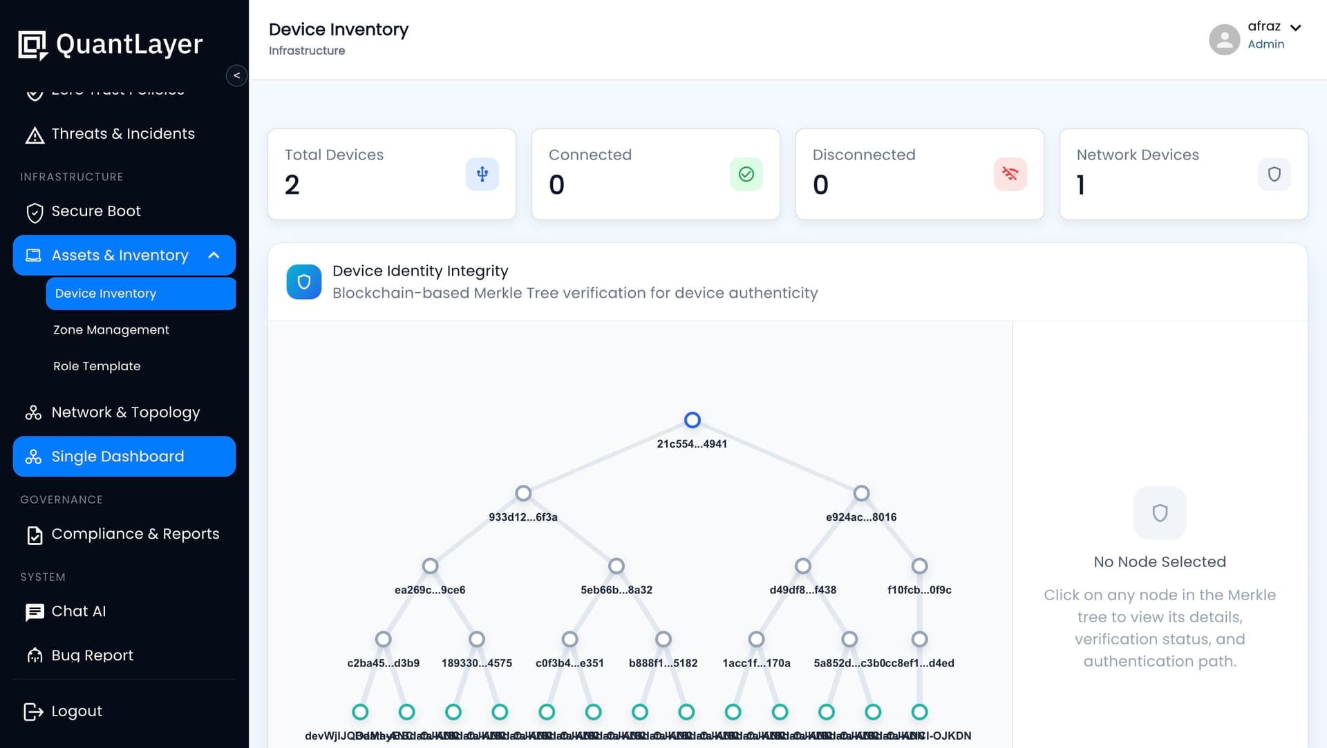Click the QuantLayer logo icon

click(32, 46)
